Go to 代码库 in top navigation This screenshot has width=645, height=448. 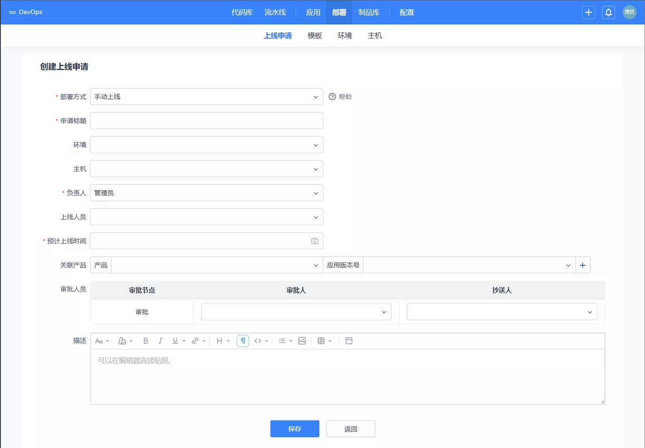(242, 13)
